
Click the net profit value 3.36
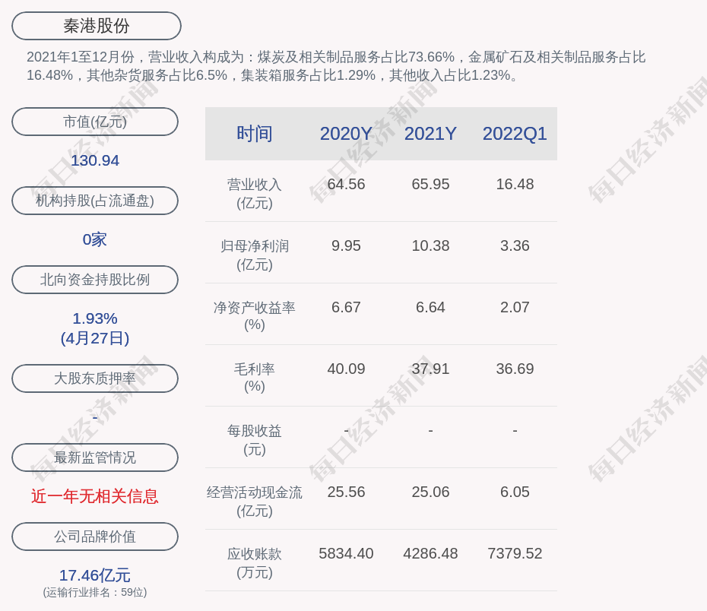[515, 246]
